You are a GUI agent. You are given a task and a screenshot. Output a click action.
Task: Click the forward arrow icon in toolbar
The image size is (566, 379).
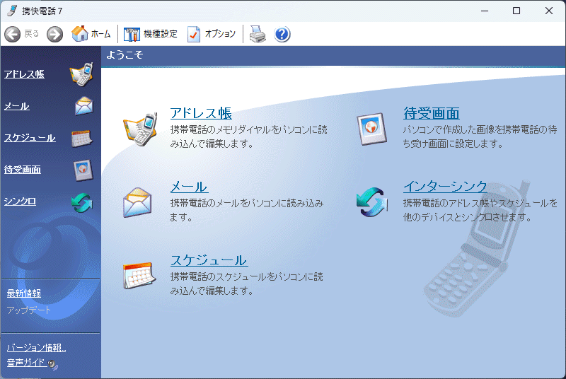[55, 34]
